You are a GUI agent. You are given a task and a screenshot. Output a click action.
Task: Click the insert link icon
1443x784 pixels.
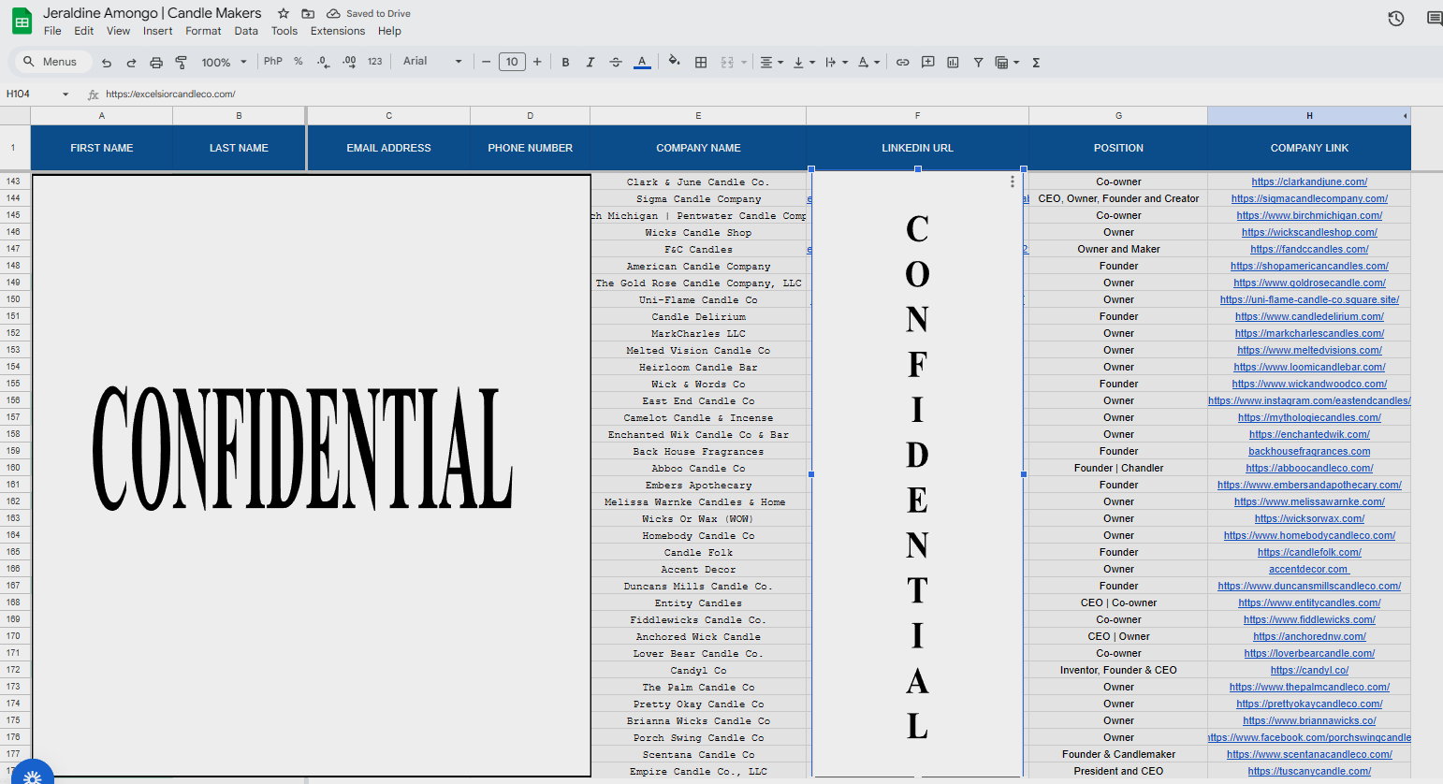point(902,63)
